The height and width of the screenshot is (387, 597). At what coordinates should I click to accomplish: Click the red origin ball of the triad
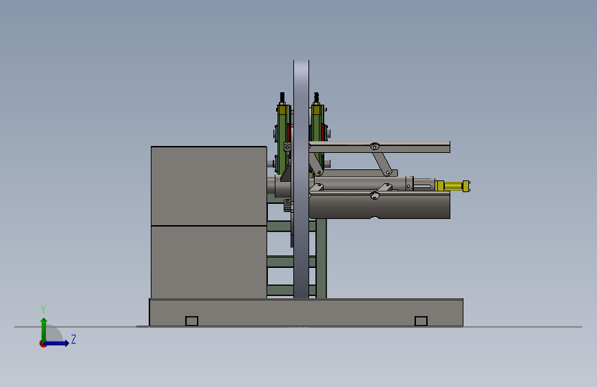(x=43, y=344)
